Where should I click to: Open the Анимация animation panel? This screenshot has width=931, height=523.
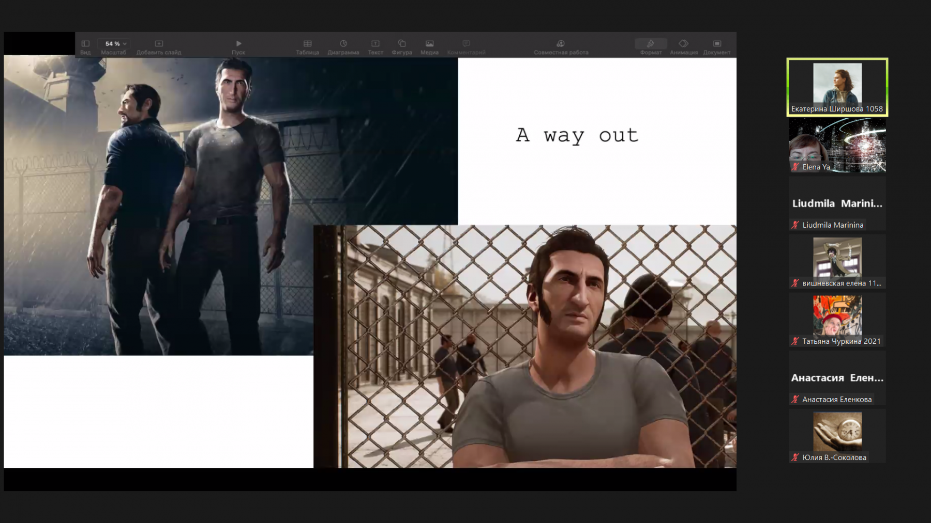coord(684,44)
